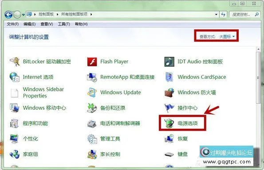Open the Windows 移动中心 link text

tap(44, 108)
